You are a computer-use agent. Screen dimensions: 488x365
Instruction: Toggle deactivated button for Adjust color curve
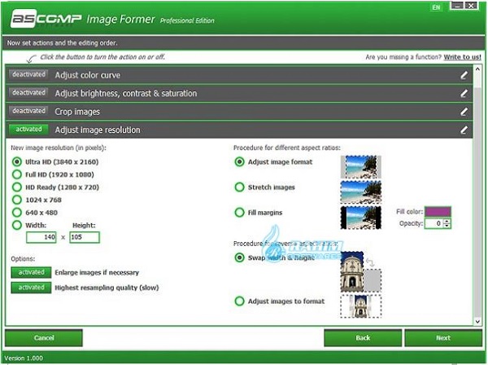point(28,74)
